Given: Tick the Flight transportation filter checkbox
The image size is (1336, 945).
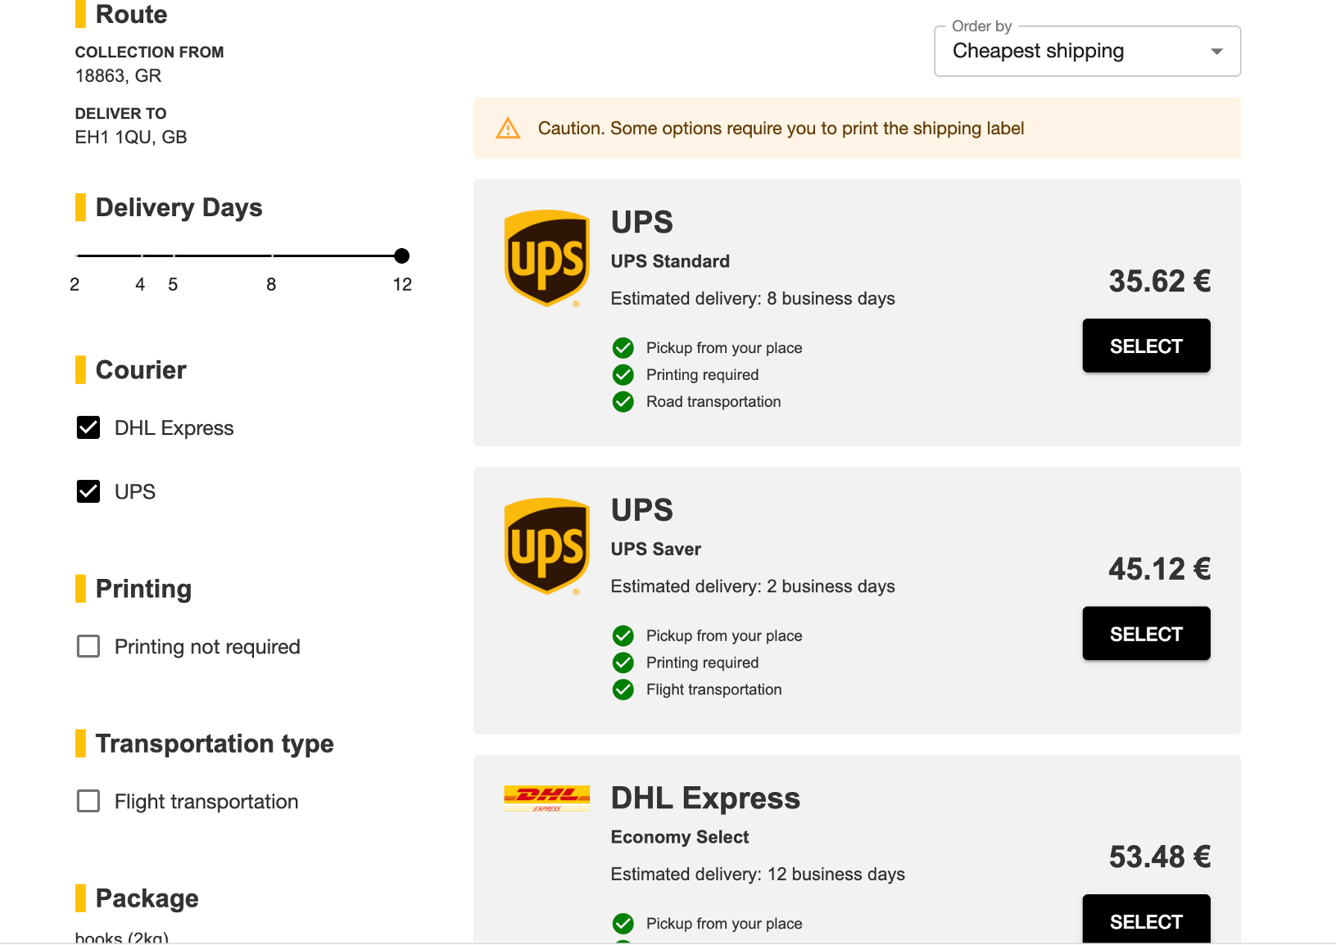Looking at the screenshot, I should [88, 801].
